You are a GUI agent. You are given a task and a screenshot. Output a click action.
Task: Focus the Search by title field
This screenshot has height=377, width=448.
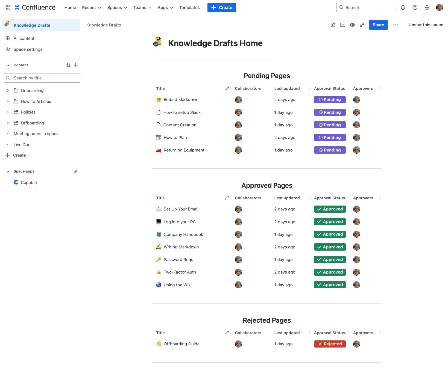coord(42,78)
